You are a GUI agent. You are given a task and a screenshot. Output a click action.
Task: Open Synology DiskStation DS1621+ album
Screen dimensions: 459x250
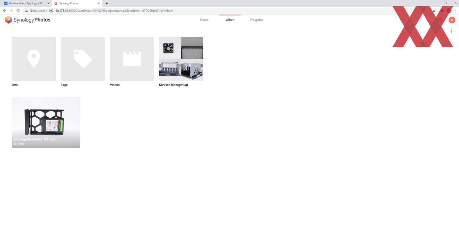pos(46,123)
